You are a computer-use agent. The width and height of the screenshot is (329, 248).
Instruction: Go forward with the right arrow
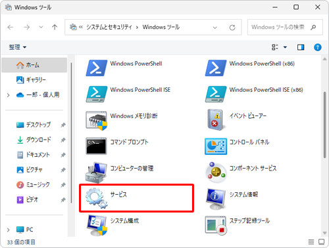[27, 27]
